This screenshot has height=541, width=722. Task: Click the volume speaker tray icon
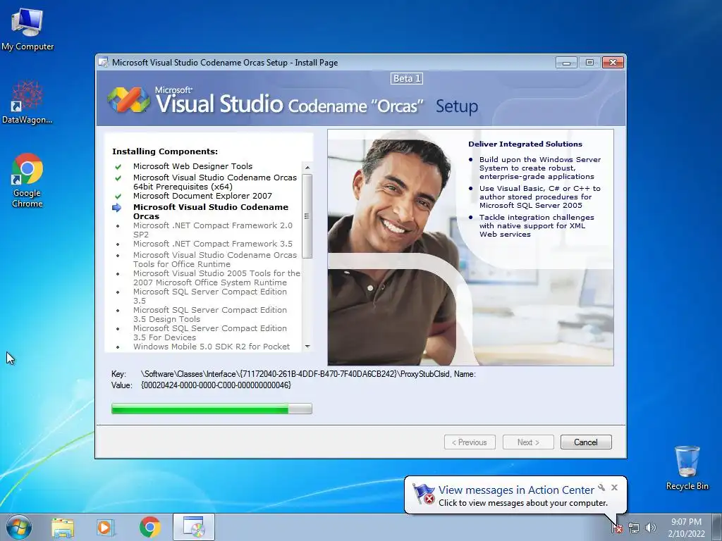650,528
